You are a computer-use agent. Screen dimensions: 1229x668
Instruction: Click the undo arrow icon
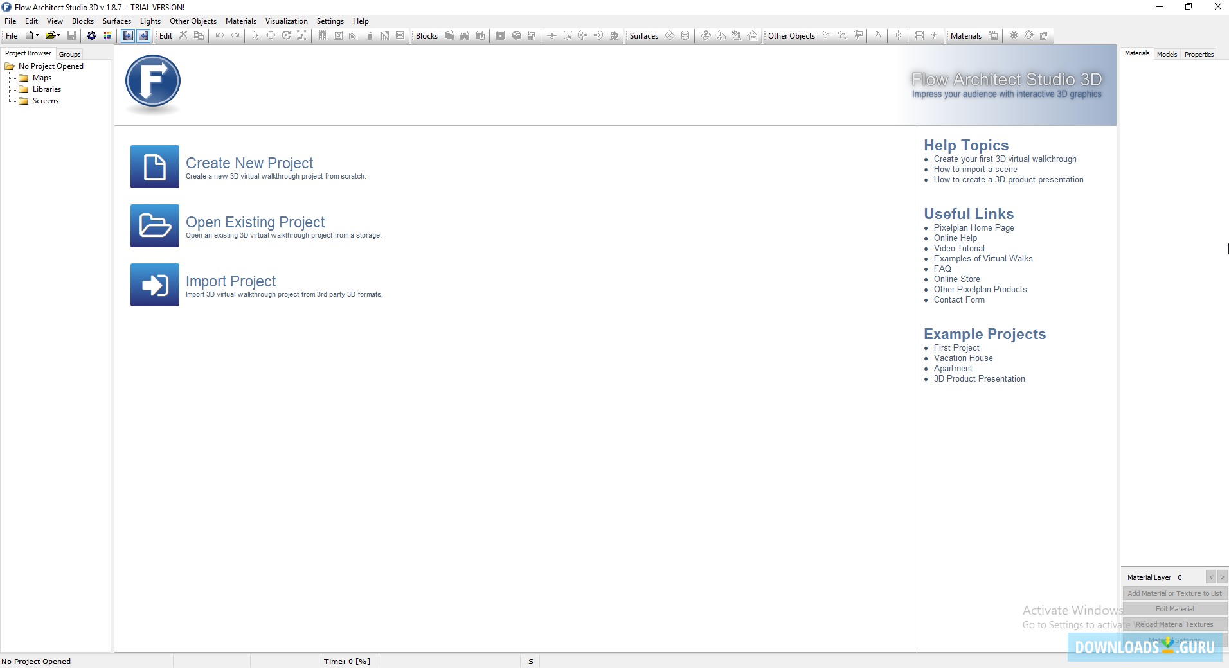coord(219,35)
